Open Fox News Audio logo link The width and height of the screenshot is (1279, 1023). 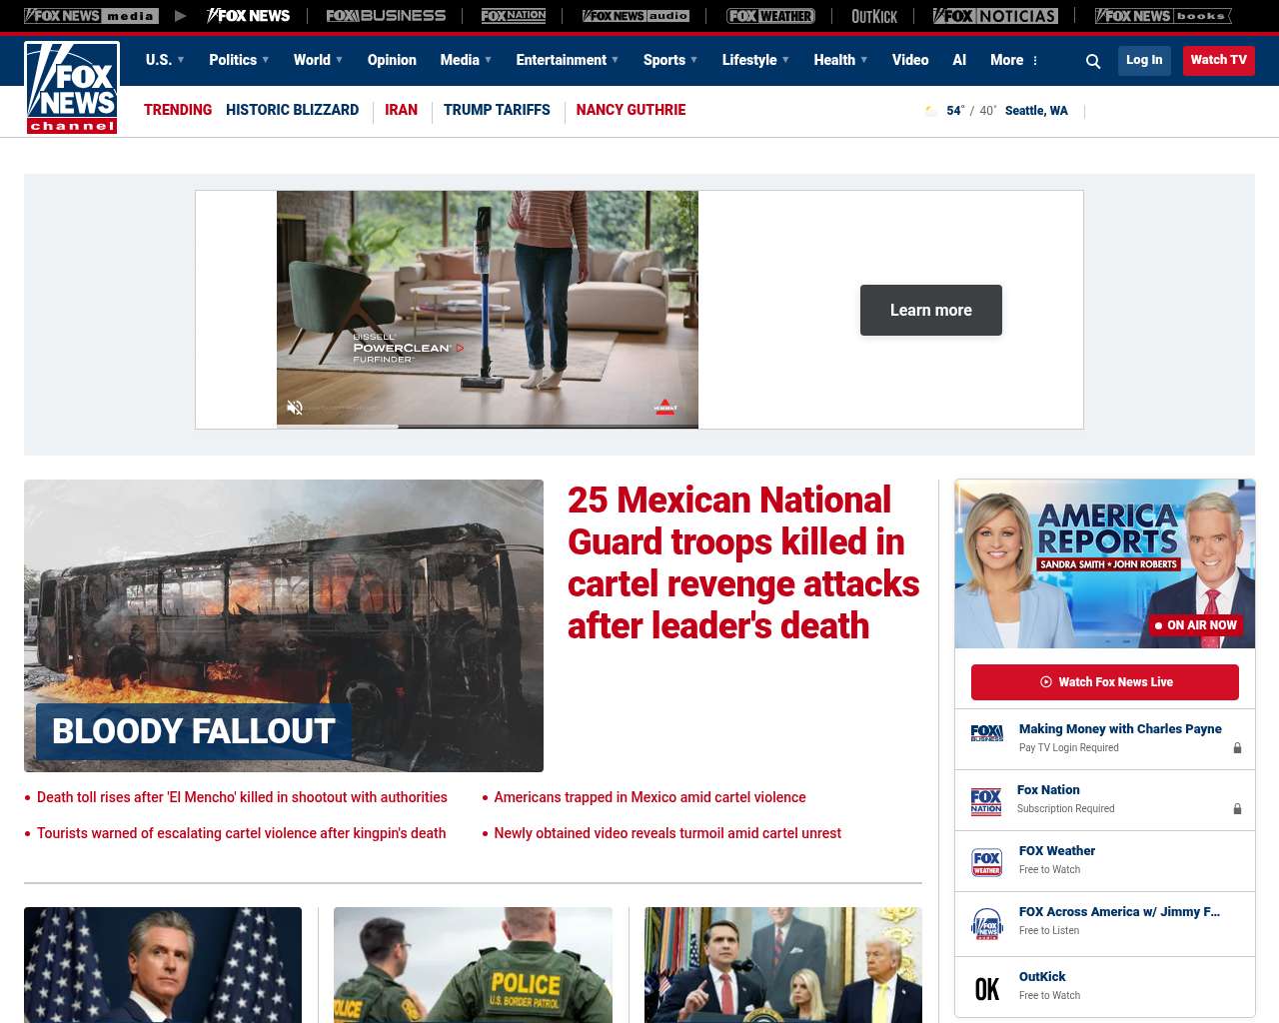pyautogui.click(x=636, y=16)
